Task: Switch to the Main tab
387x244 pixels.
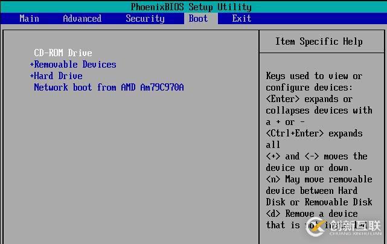Action: click(29, 18)
